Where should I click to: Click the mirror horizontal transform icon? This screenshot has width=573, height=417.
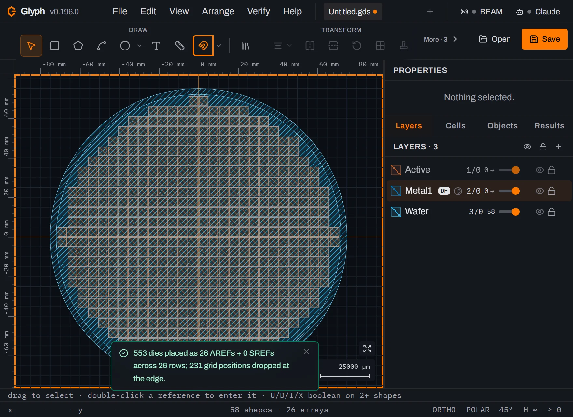coord(310,46)
